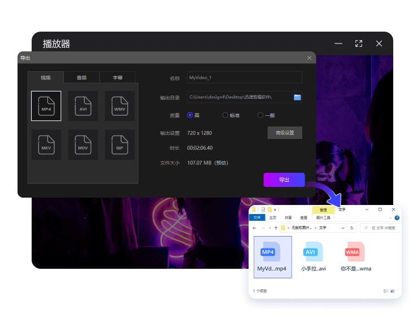The image size is (413, 323).
Task: Click the 在 文字 中搜索 search box
Action: (381, 228)
